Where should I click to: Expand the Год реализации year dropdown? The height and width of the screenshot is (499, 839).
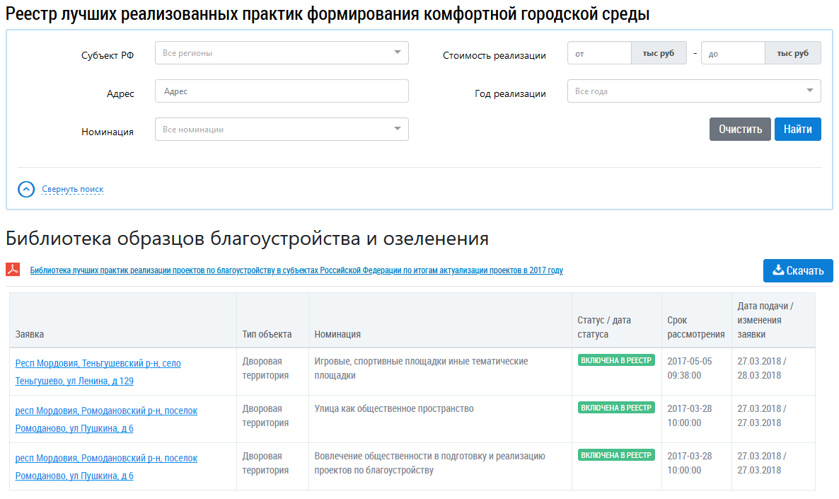[693, 91]
